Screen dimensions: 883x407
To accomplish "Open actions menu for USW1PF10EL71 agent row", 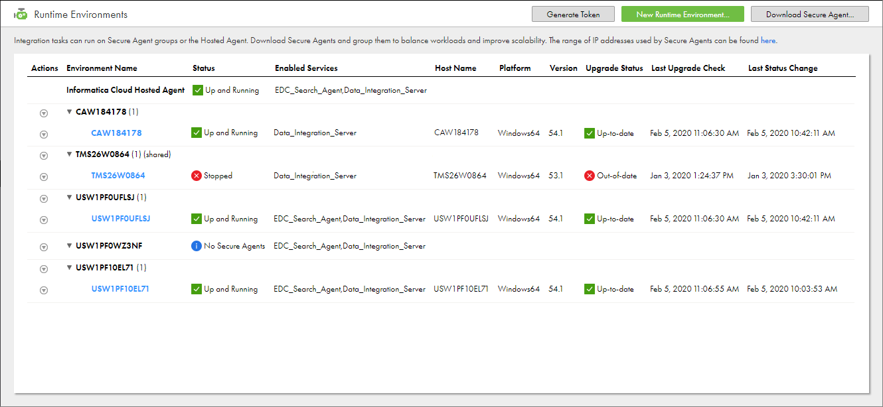I will coord(44,290).
